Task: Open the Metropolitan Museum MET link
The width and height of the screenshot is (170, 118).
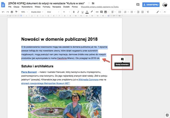Action: [45, 83]
